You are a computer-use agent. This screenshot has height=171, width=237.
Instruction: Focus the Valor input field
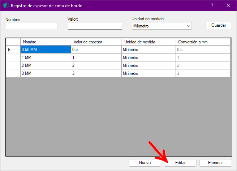[95, 26]
